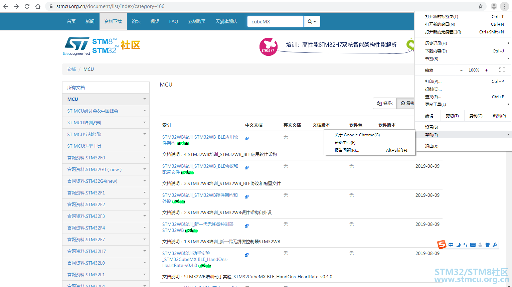Open 官网资料.STM32F4 sidebar category
Image resolution: width=512 pixels, height=287 pixels.
[x=106, y=228]
